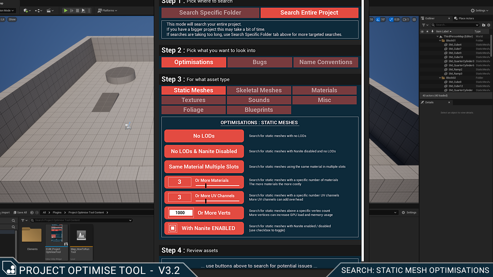Click the Or More Materials slider
This screenshot has width=493, height=277.
pyautogui.click(x=217, y=185)
